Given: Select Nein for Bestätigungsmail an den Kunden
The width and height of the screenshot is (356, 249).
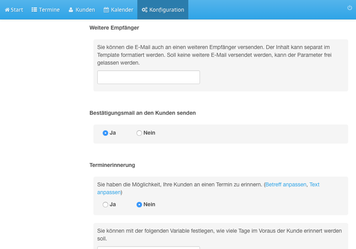Looking at the screenshot, I should click(x=139, y=133).
